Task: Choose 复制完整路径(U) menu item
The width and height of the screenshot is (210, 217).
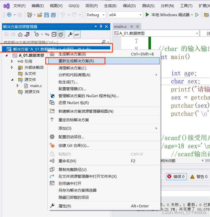Action: coord(104,170)
